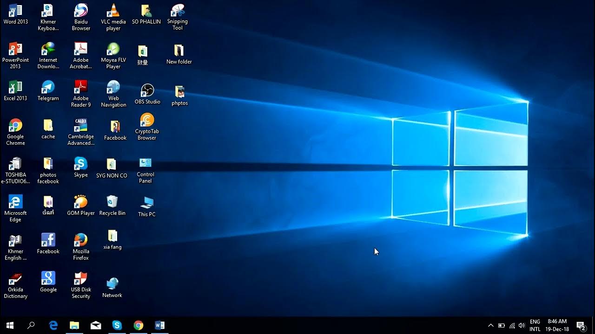
Task: Open the Action Center notifications
Action: [x=581, y=326]
